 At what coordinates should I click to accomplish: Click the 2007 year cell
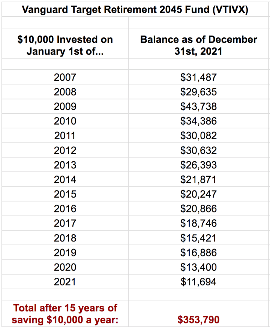point(65,77)
